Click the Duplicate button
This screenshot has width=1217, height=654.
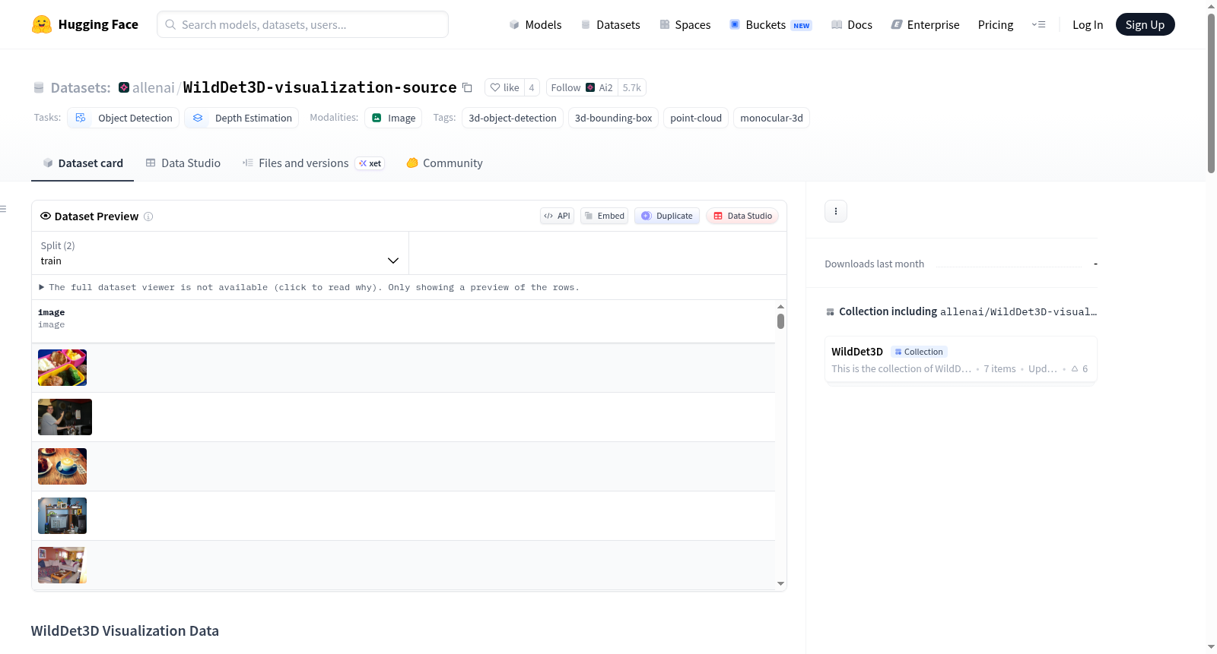coord(667,216)
